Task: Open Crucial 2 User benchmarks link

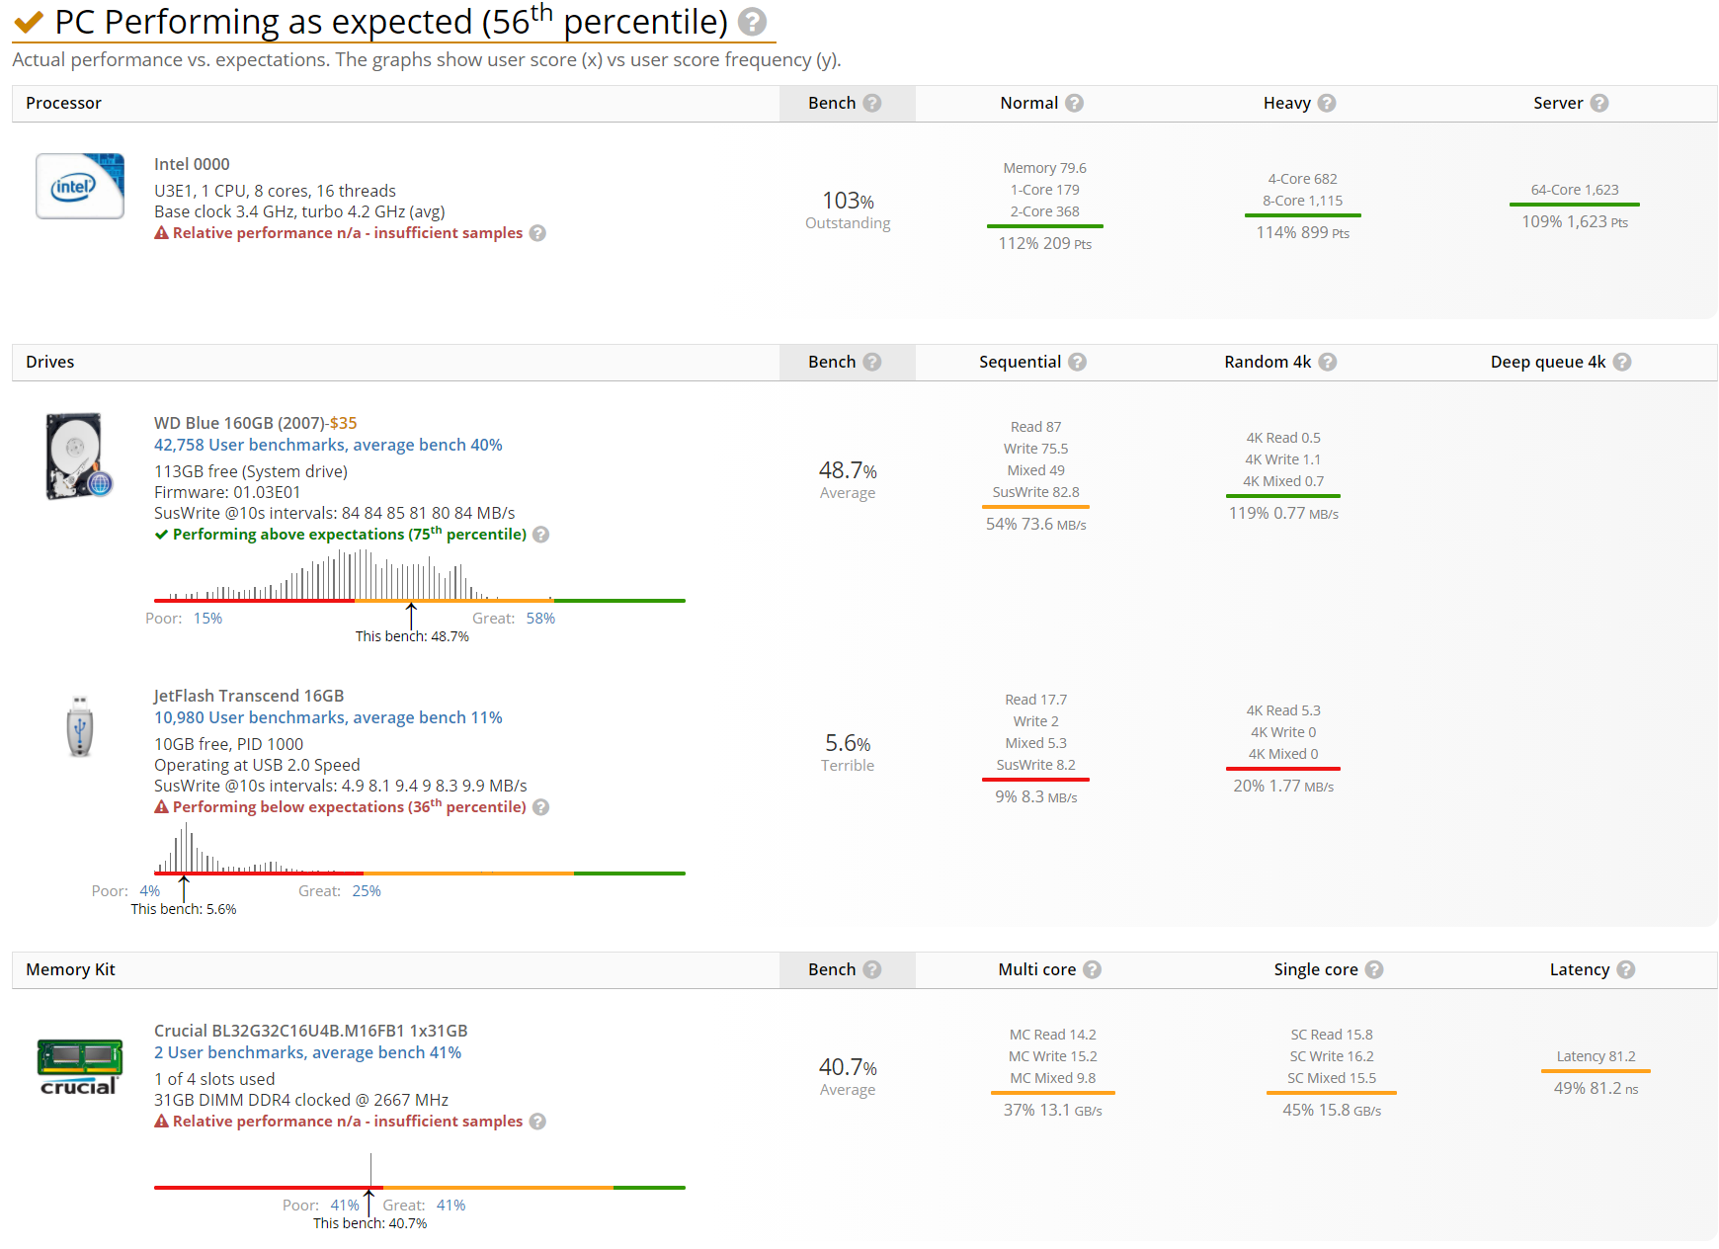Action: click(x=307, y=1052)
